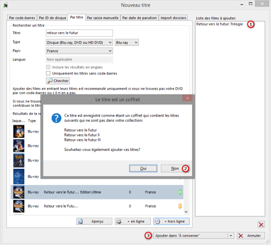This screenshot has height=245, width=271.
Task: Click the 'Jaque…' column header
Action: coord(18,121)
